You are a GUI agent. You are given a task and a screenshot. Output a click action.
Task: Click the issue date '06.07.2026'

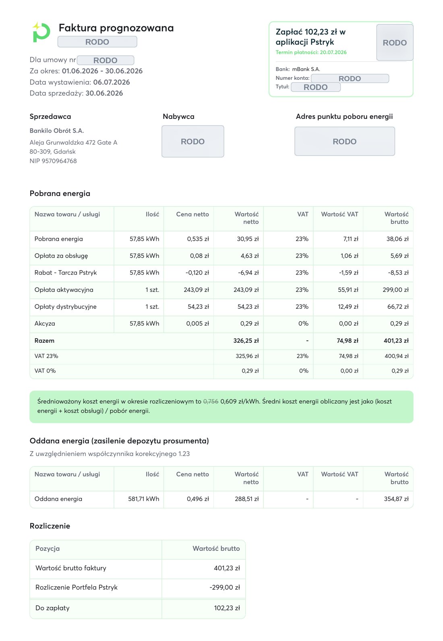point(112,82)
